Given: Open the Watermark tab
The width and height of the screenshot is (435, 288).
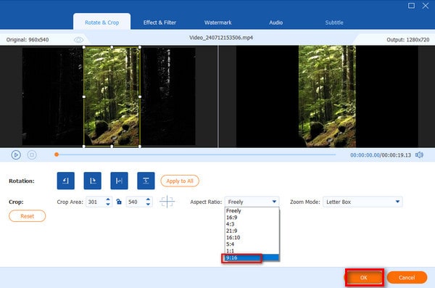Looking at the screenshot, I should (x=217, y=22).
